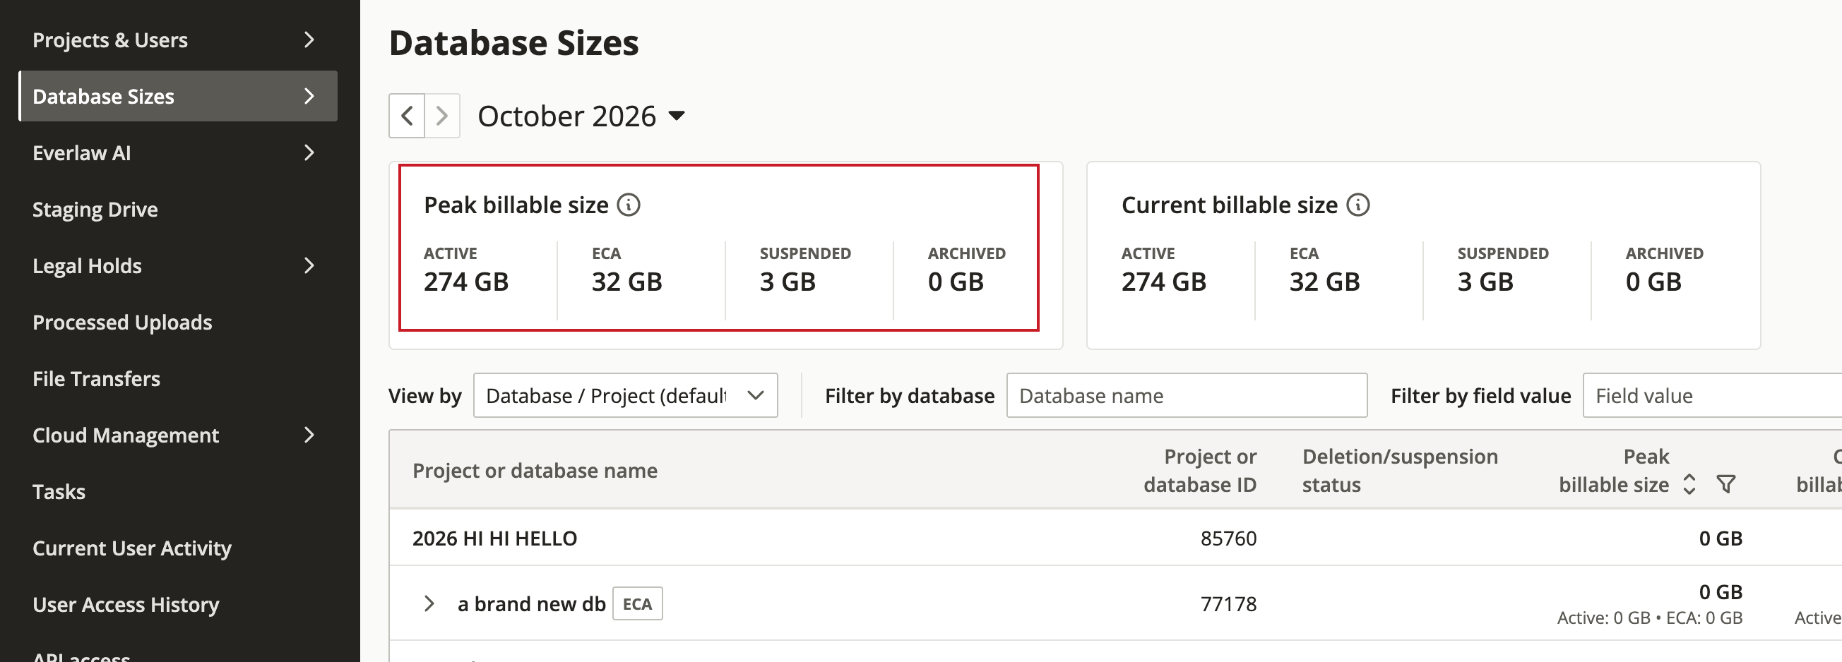Open the Cloud Management sidebar section
Image resolution: width=1842 pixels, height=662 pixels.
point(177,435)
